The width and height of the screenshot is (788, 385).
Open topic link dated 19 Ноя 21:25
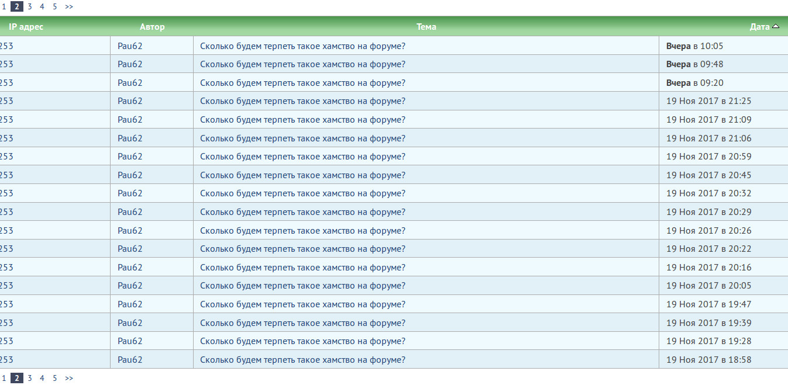click(x=302, y=101)
